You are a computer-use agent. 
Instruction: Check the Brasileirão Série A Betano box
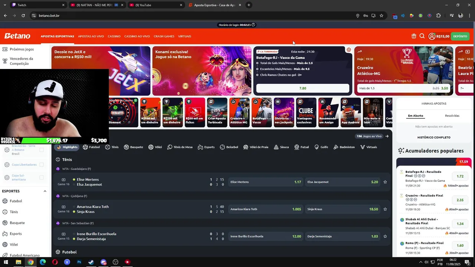pyautogui.click(x=42, y=150)
